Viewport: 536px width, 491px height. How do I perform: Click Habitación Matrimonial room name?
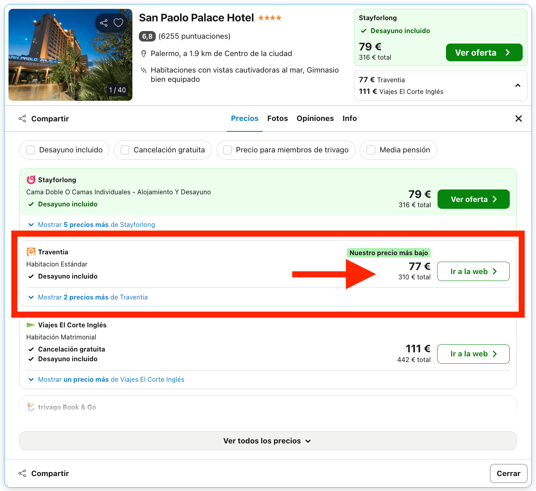tap(61, 337)
